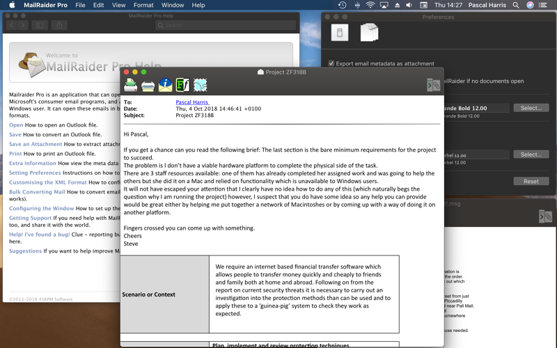Open the 'Save an Attachment' help link

[36, 144]
